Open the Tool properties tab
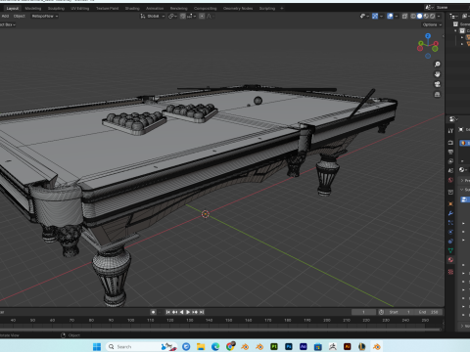The height and width of the screenshot is (352, 470). click(x=450, y=131)
